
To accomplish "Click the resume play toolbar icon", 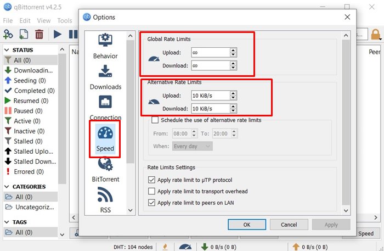I will point(57,34).
